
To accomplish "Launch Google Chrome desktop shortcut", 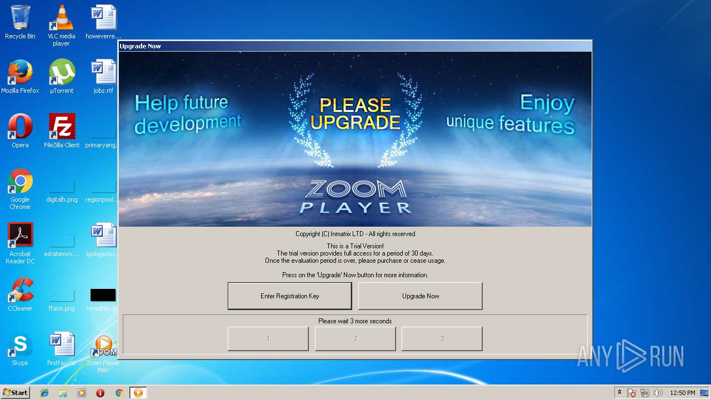I will click(20, 189).
